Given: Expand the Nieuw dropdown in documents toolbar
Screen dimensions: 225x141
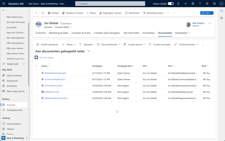Looking at the screenshot, I should (x=75, y=44).
